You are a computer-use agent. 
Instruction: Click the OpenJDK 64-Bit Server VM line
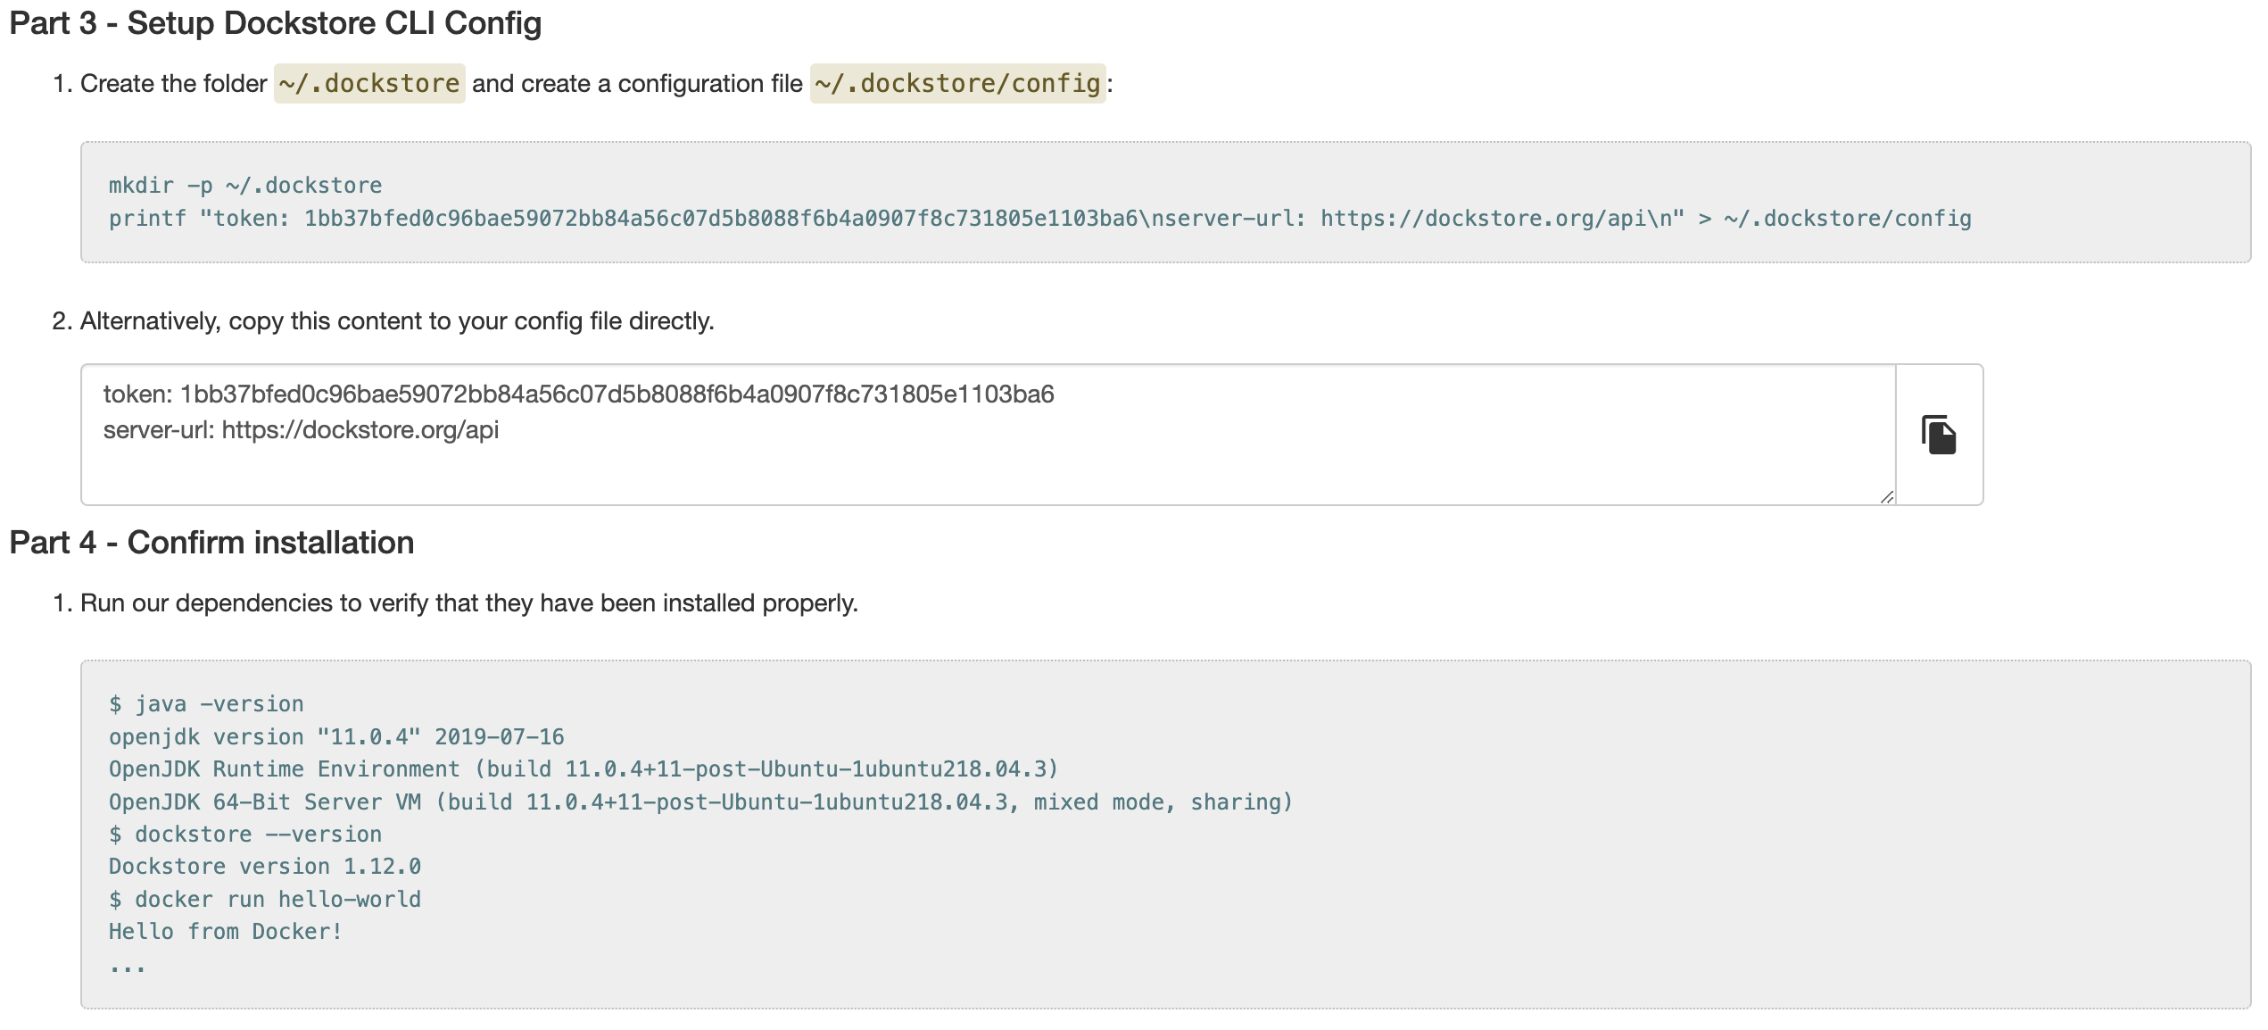[x=700, y=802]
